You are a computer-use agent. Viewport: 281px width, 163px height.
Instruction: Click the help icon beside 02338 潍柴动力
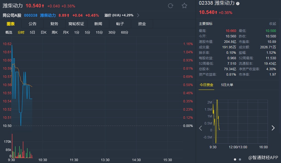(x=238, y=4)
